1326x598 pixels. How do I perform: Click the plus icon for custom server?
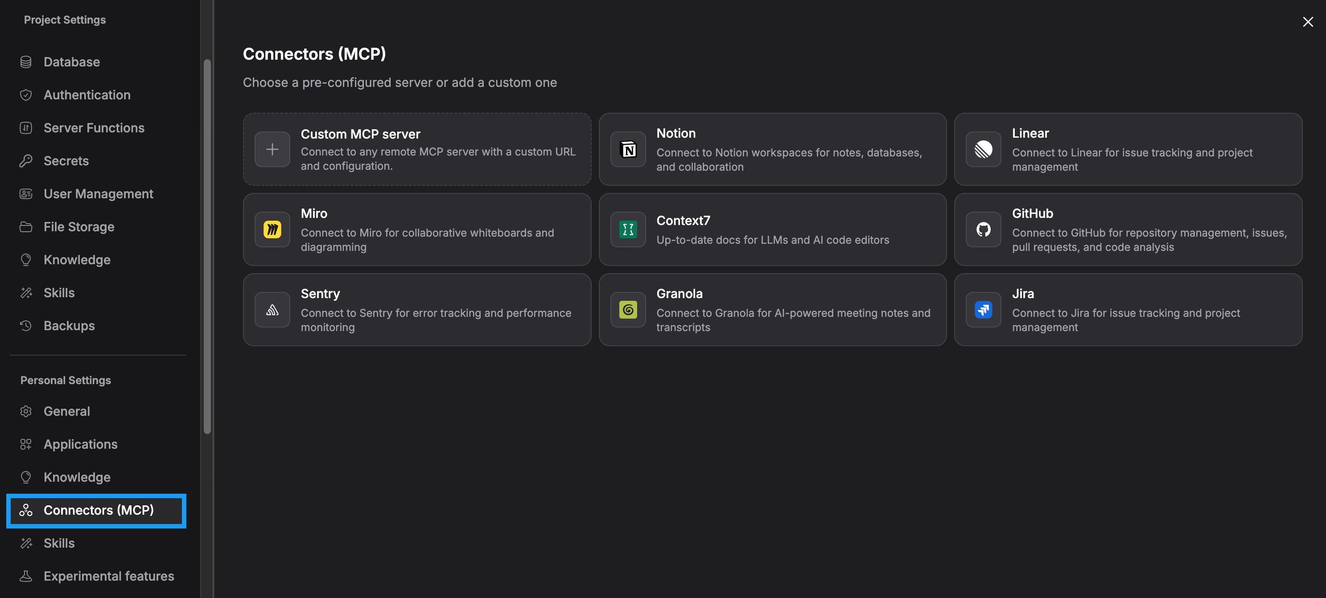point(272,149)
